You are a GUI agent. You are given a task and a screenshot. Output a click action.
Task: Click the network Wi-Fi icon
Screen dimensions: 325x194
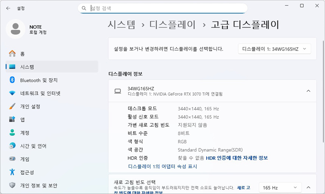[12, 93]
